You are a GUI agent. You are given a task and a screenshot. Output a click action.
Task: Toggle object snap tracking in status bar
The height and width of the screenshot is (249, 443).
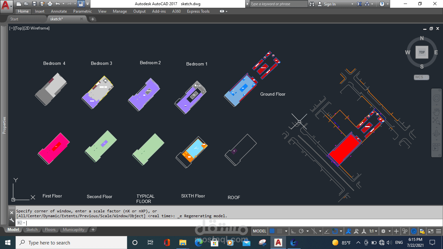pyautogui.click(x=327, y=231)
